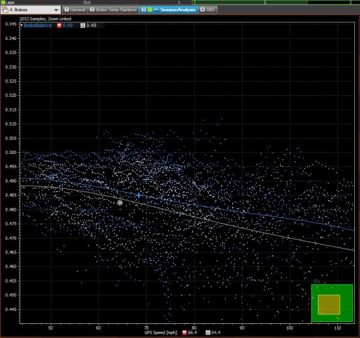This screenshot has width=360, height=338.
Task: Select lap 1 in the lap bar
Action: (179, 2)
